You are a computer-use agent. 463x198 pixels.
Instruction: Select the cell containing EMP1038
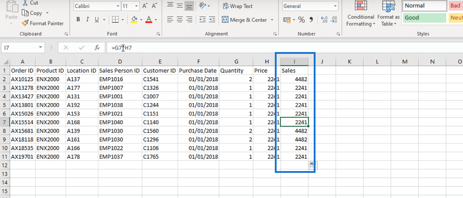click(120, 105)
